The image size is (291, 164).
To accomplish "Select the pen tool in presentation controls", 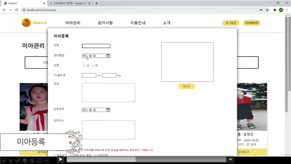I will point(18,160).
